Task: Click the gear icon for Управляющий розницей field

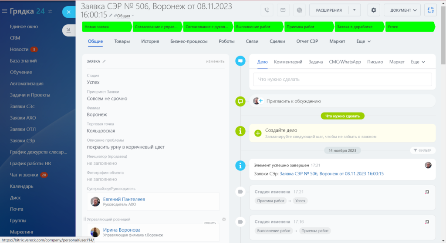Action: click(224, 220)
